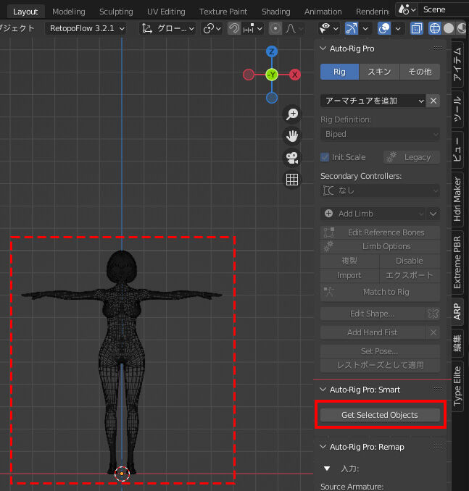Select wireframe shading mode
Screen dimensions: 469x491
435,29
